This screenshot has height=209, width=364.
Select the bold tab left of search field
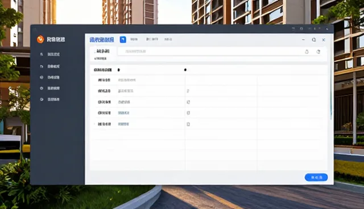pos(103,51)
